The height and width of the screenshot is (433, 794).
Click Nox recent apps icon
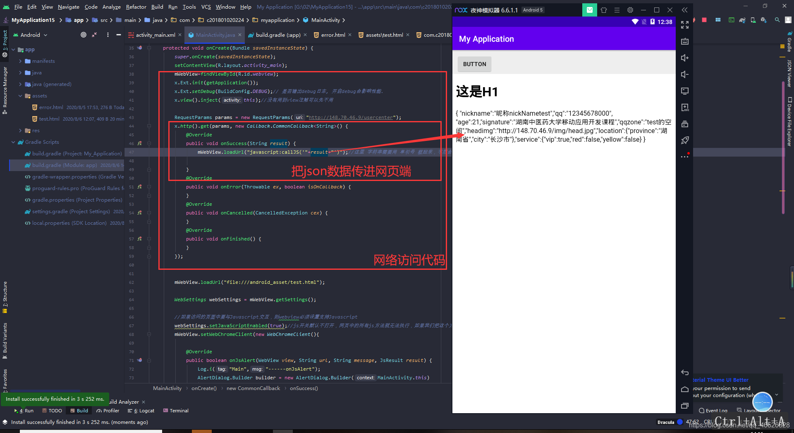coord(685,406)
